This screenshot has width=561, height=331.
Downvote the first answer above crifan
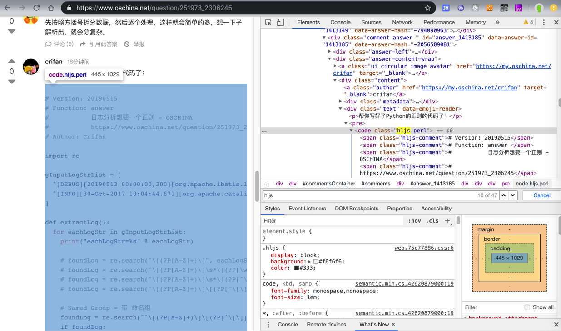pyautogui.click(x=12, y=31)
